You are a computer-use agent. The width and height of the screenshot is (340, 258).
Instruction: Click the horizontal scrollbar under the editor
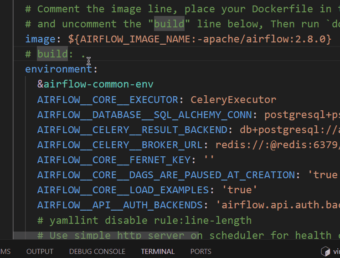click(106, 236)
